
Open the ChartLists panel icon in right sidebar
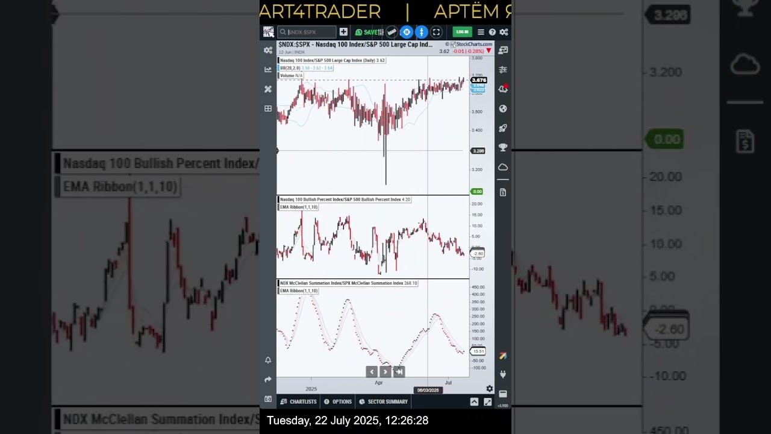[x=503, y=50]
